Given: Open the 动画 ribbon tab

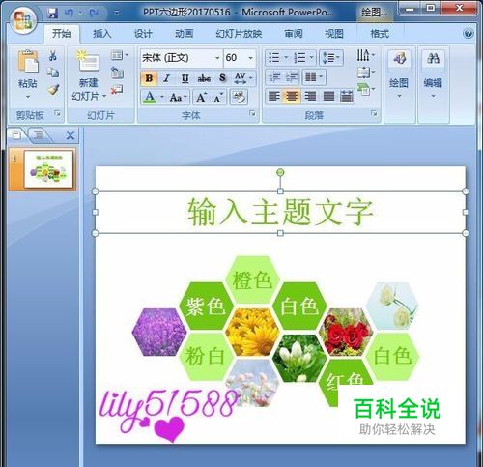Looking at the screenshot, I should coord(184,34).
